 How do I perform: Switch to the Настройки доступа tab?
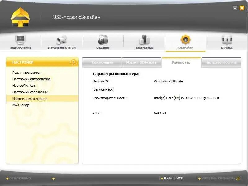coord(221,63)
